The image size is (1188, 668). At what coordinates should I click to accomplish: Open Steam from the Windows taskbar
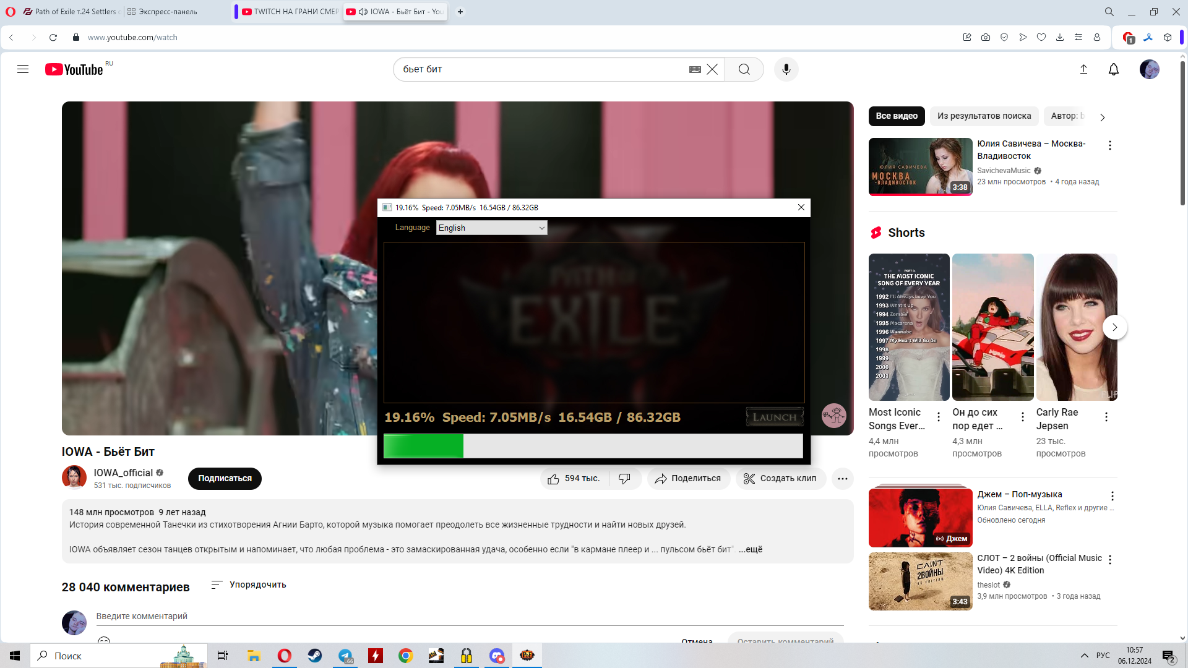tap(315, 656)
